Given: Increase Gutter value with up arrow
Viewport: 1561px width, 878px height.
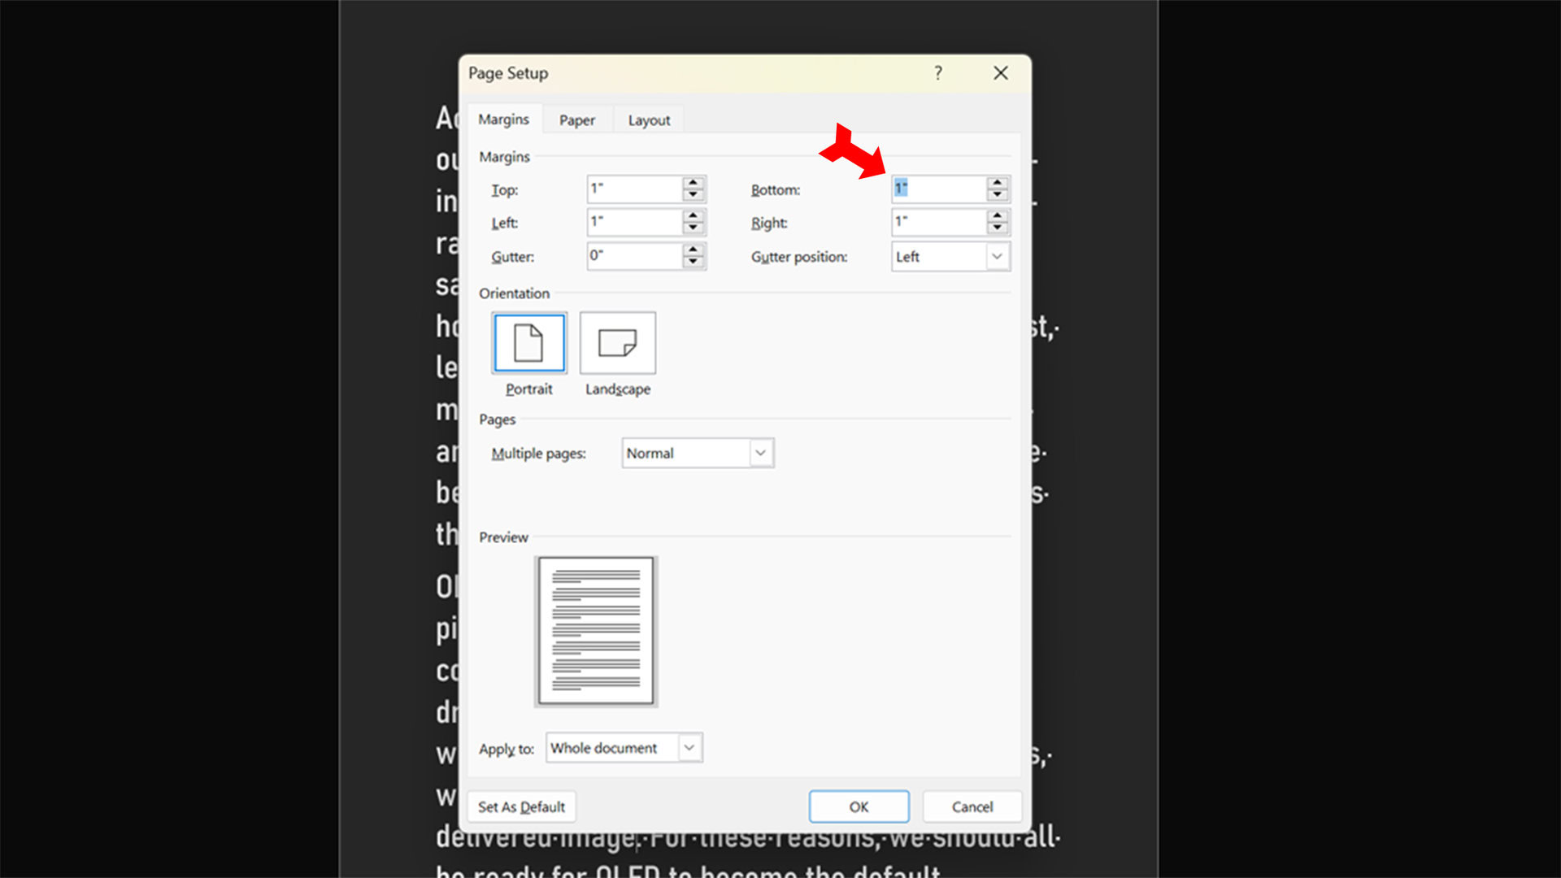Looking at the screenshot, I should (x=693, y=250).
